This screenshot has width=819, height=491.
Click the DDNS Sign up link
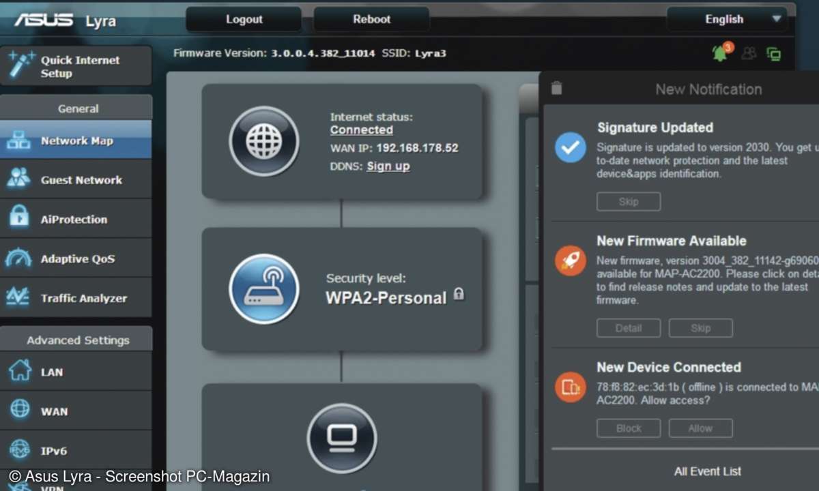[x=388, y=166]
